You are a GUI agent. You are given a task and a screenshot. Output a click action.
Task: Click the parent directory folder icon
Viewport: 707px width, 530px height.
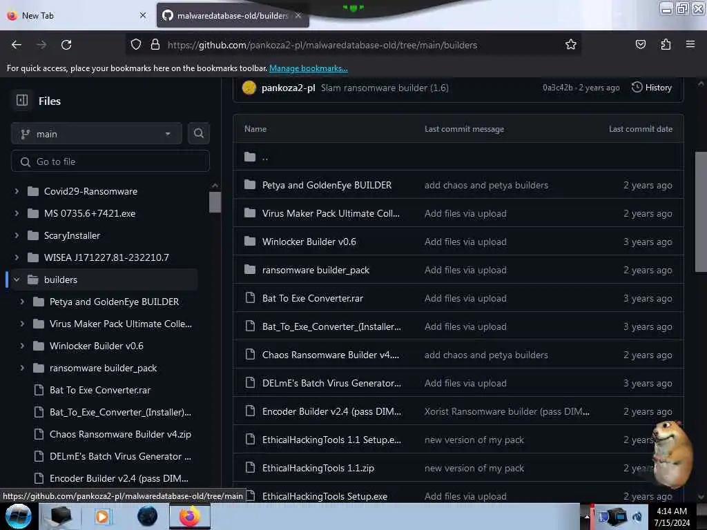click(250, 157)
